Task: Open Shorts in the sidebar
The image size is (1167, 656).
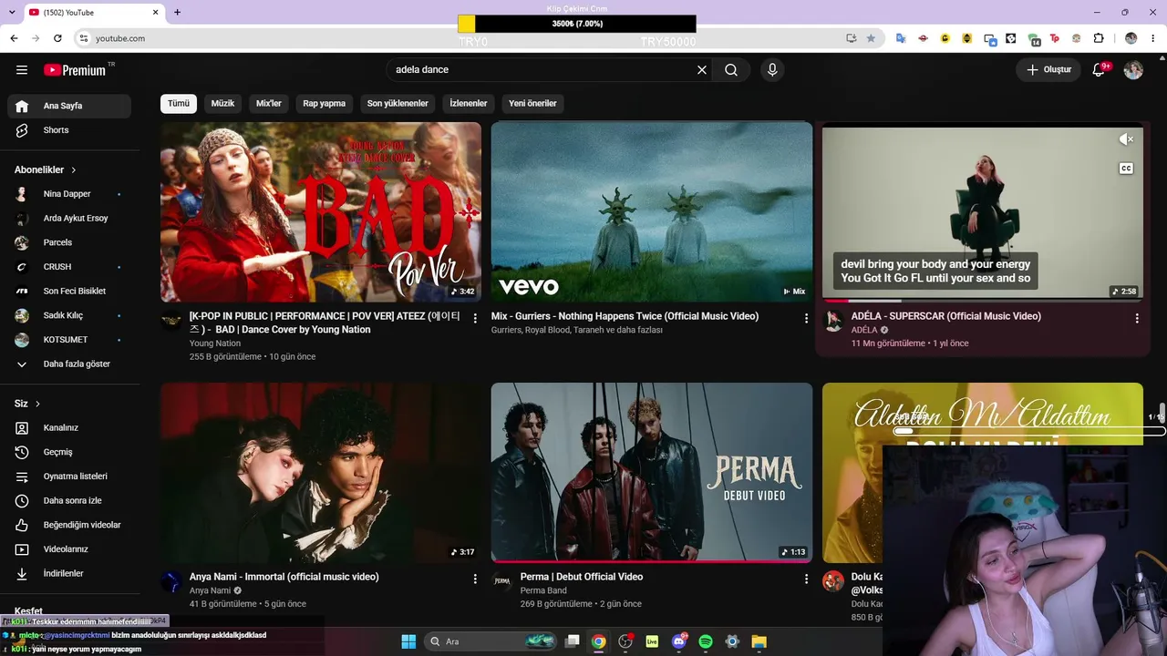Action: click(69, 130)
